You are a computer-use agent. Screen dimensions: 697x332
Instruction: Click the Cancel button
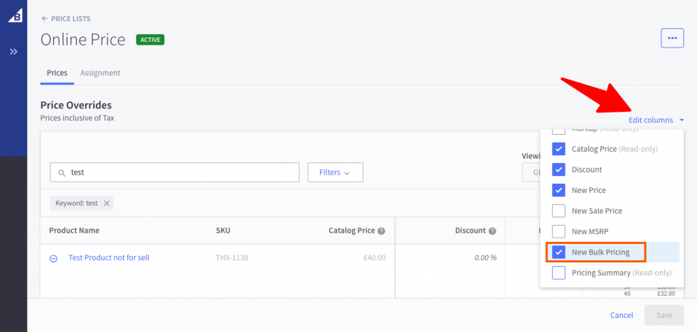point(622,315)
